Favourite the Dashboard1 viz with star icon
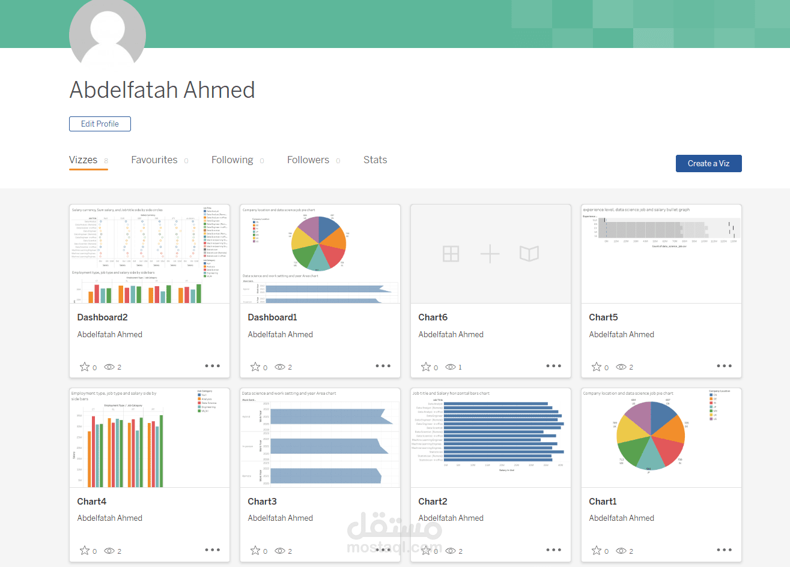This screenshot has width=790, height=567. coord(255,367)
